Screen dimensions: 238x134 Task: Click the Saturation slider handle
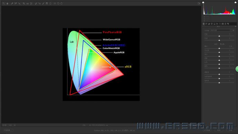(x=219, y=83)
